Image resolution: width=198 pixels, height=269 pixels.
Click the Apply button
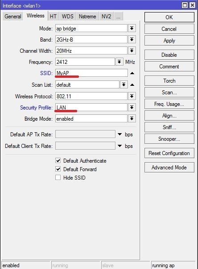pos(169,41)
